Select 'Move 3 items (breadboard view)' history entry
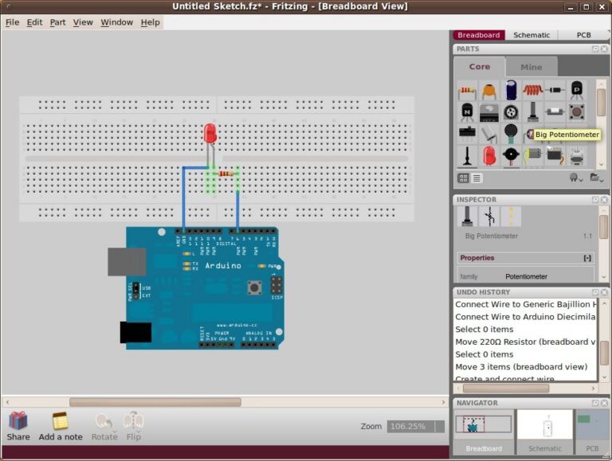 [x=521, y=366]
